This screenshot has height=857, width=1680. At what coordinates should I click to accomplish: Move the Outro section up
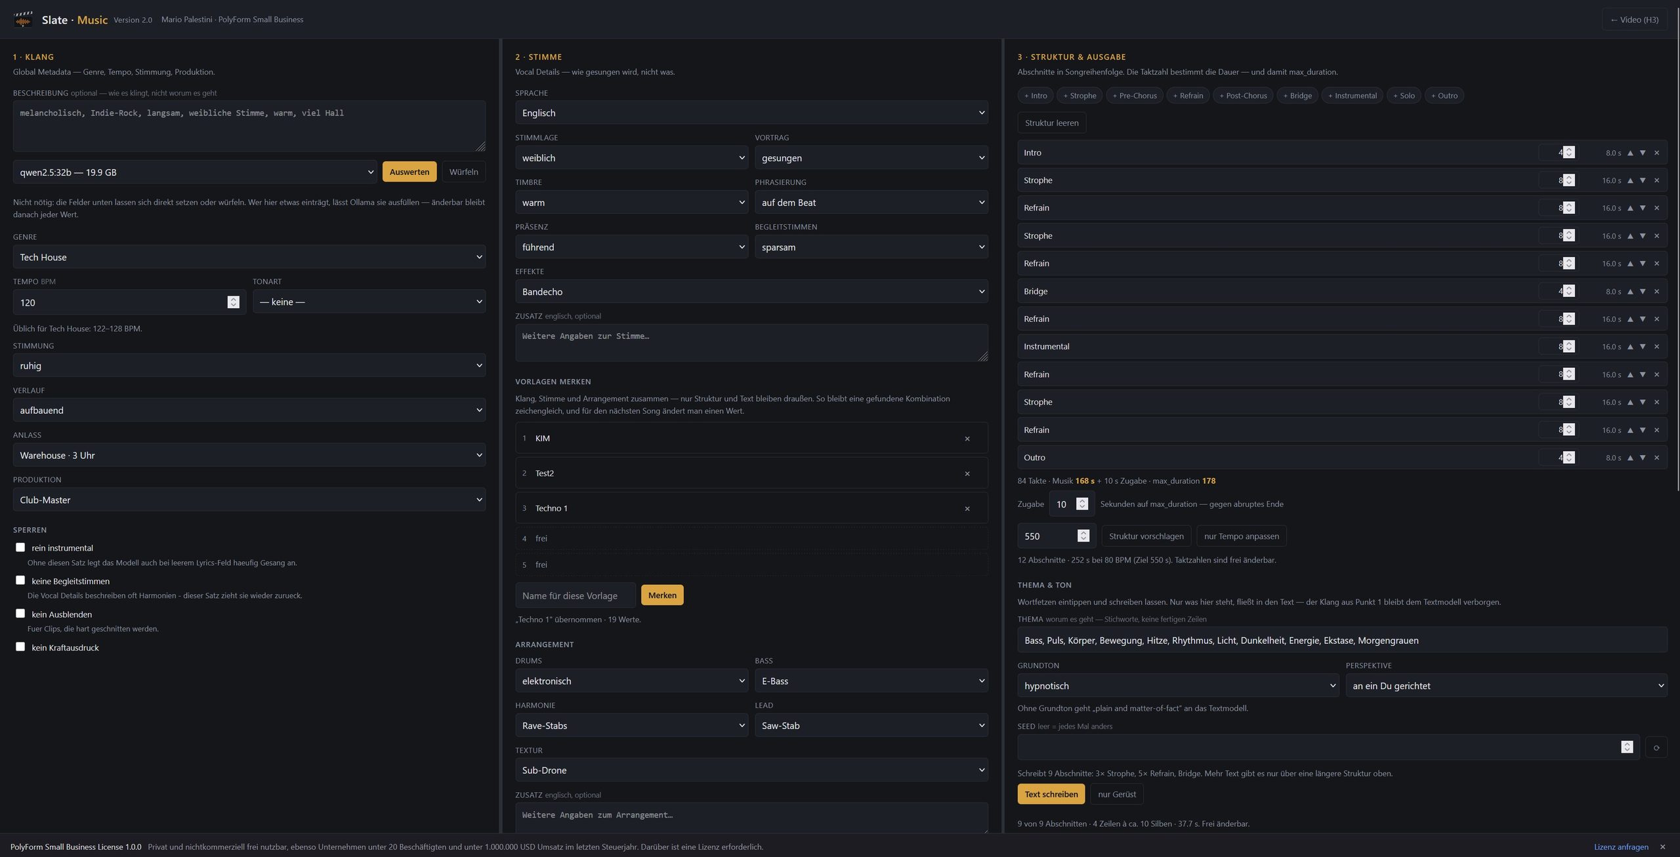tap(1630, 458)
